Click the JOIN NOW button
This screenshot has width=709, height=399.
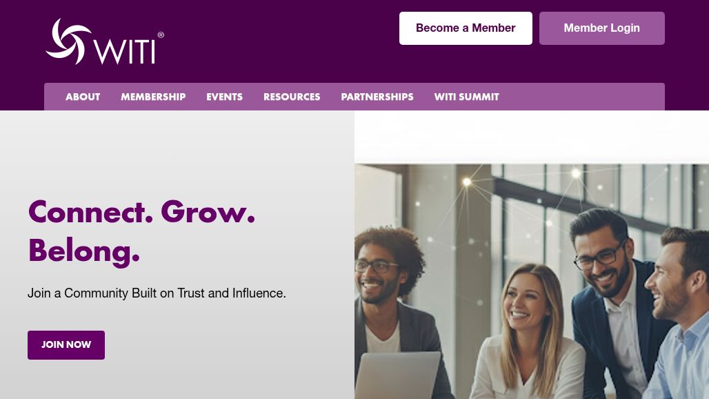tap(66, 344)
